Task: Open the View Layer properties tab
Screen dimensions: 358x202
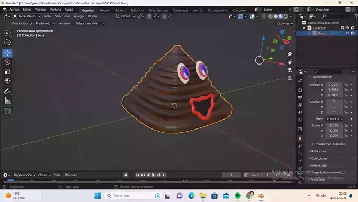Action: [x=300, y=105]
